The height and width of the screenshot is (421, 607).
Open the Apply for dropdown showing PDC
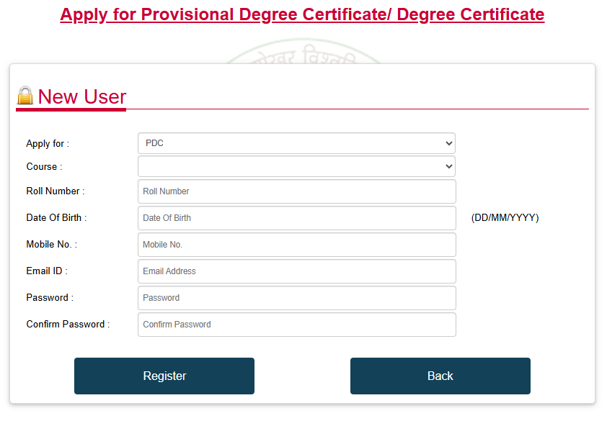point(296,143)
